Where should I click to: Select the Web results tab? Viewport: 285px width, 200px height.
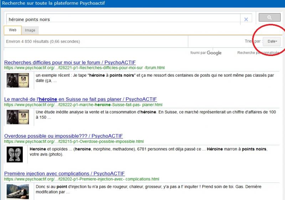pos(12,30)
